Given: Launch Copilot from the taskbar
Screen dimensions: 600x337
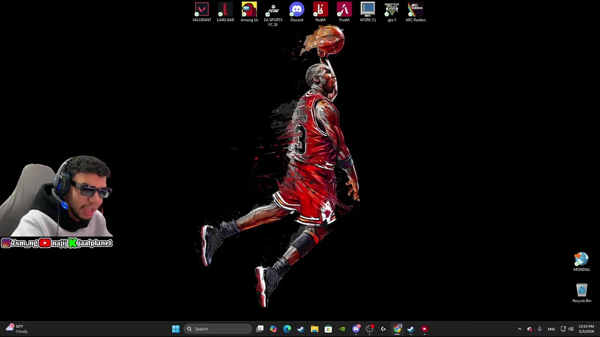Looking at the screenshot, I should [274, 329].
